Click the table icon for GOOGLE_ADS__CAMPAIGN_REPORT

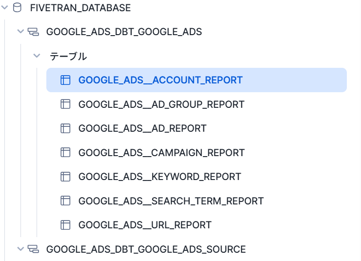65,153
